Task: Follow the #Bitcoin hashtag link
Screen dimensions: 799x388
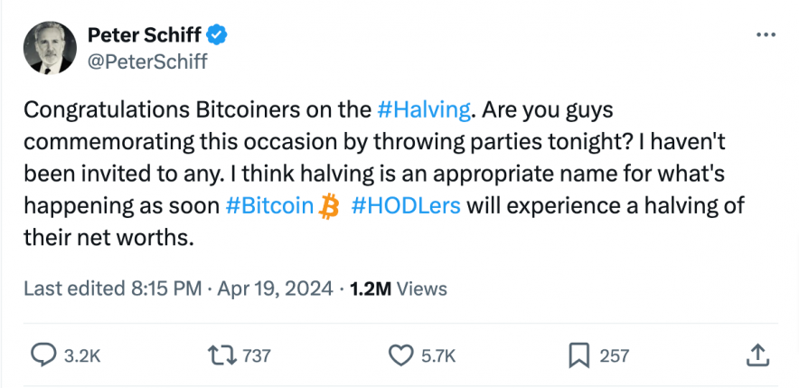Action: (x=268, y=206)
